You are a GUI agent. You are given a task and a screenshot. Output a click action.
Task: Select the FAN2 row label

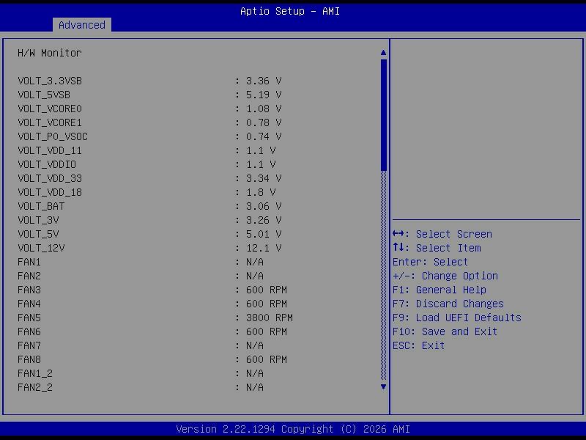click(29, 276)
